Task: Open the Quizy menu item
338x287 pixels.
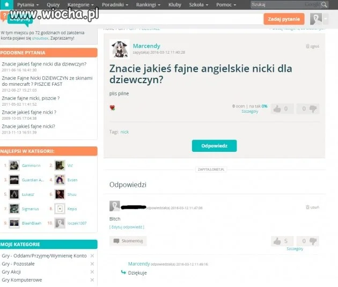Action: pos(53,4)
